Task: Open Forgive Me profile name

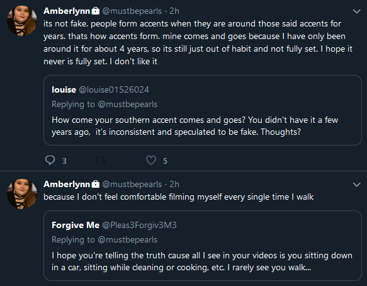Action: [x=76, y=225]
